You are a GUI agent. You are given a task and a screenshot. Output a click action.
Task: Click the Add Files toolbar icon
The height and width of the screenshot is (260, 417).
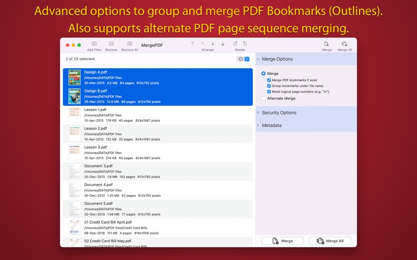(x=94, y=44)
